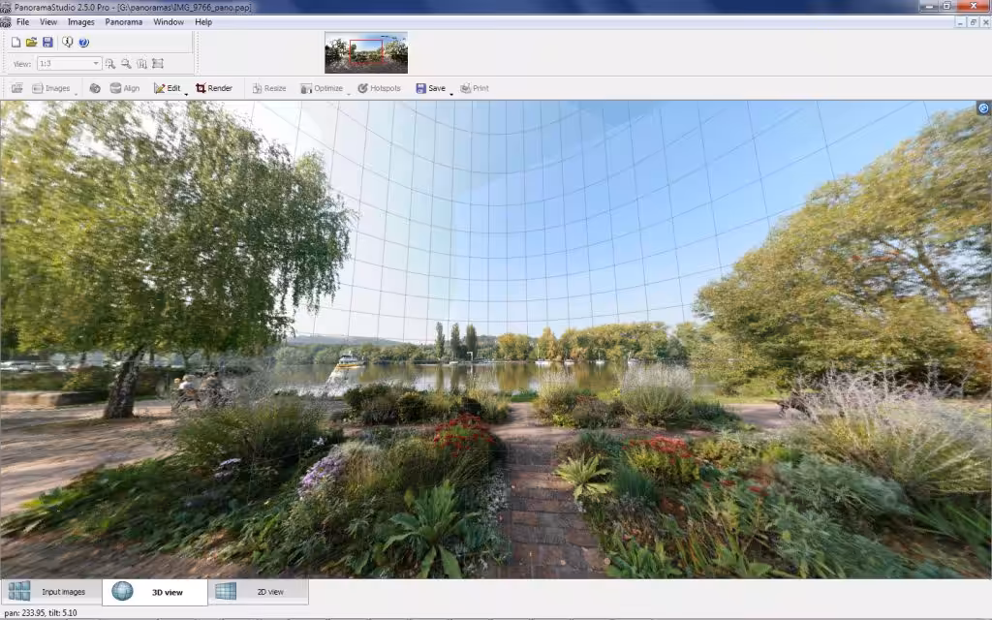The height and width of the screenshot is (620, 992).
Task: Click the blue floppy disk save icon
Action: coord(47,43)
